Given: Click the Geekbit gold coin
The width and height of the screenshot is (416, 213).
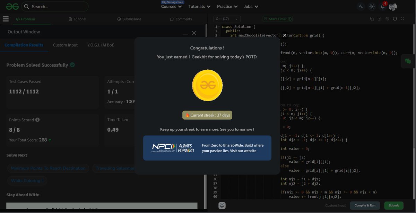Looking at the screenshot, I should (207, 85).
